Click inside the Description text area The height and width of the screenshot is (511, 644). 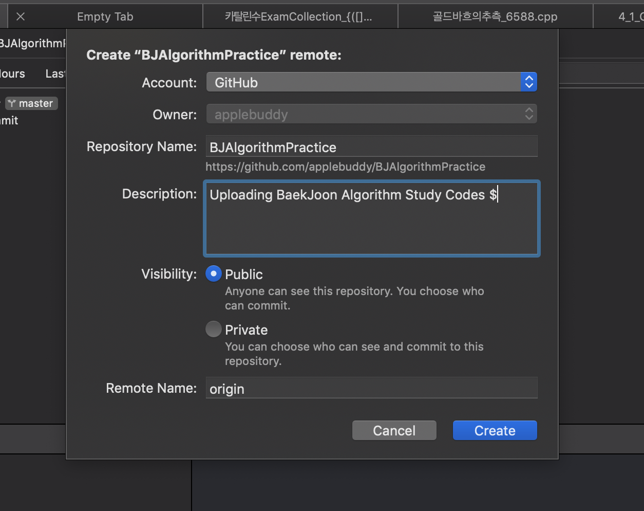tap(371, 218)
